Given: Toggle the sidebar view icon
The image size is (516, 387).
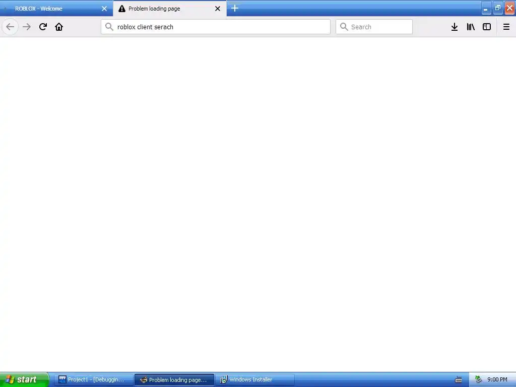Looking at the screenshot, I should click(x=487, y=27).
